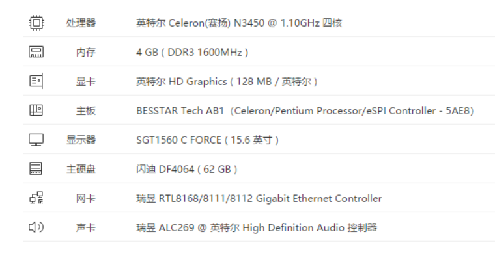Click the graphics card icon
Screen dimensions: 495x256
[x=36, y=81]
